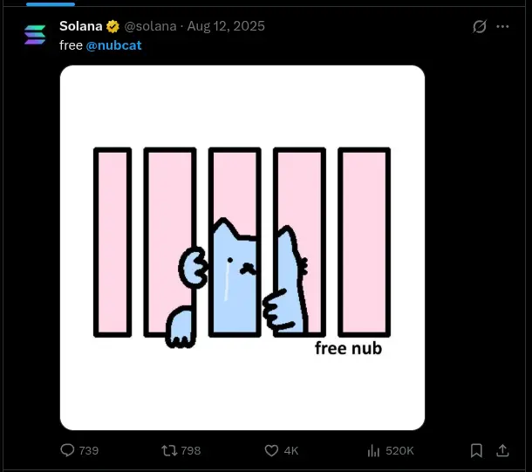
Task: Open the Solana profile avatar
Action: point(35,35)
